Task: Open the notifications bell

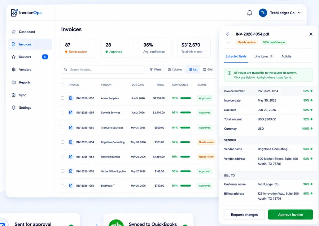Action: coord(249,13)
